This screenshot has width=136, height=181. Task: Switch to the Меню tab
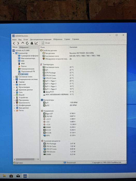coord(15,47)
